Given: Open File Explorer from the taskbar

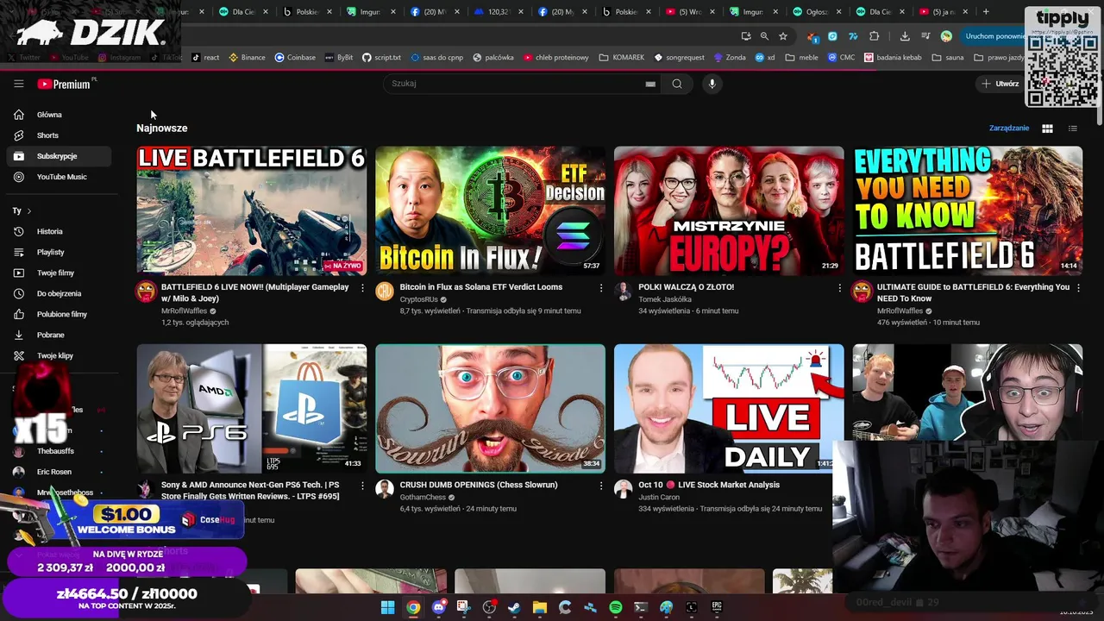Looking at the screenshot, I should pos(539,608).
